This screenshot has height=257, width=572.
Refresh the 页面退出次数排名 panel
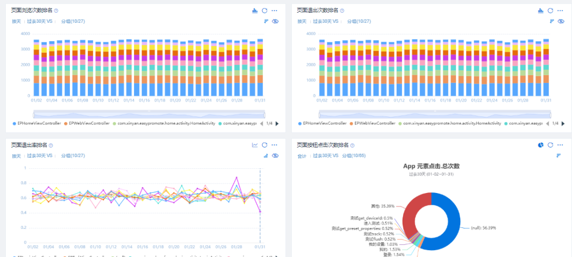click(x=550, y=11)
